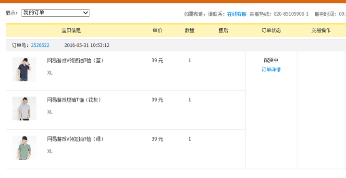Click the 宝贝信息 column header

pyautogui.click(x=71, y=30)
